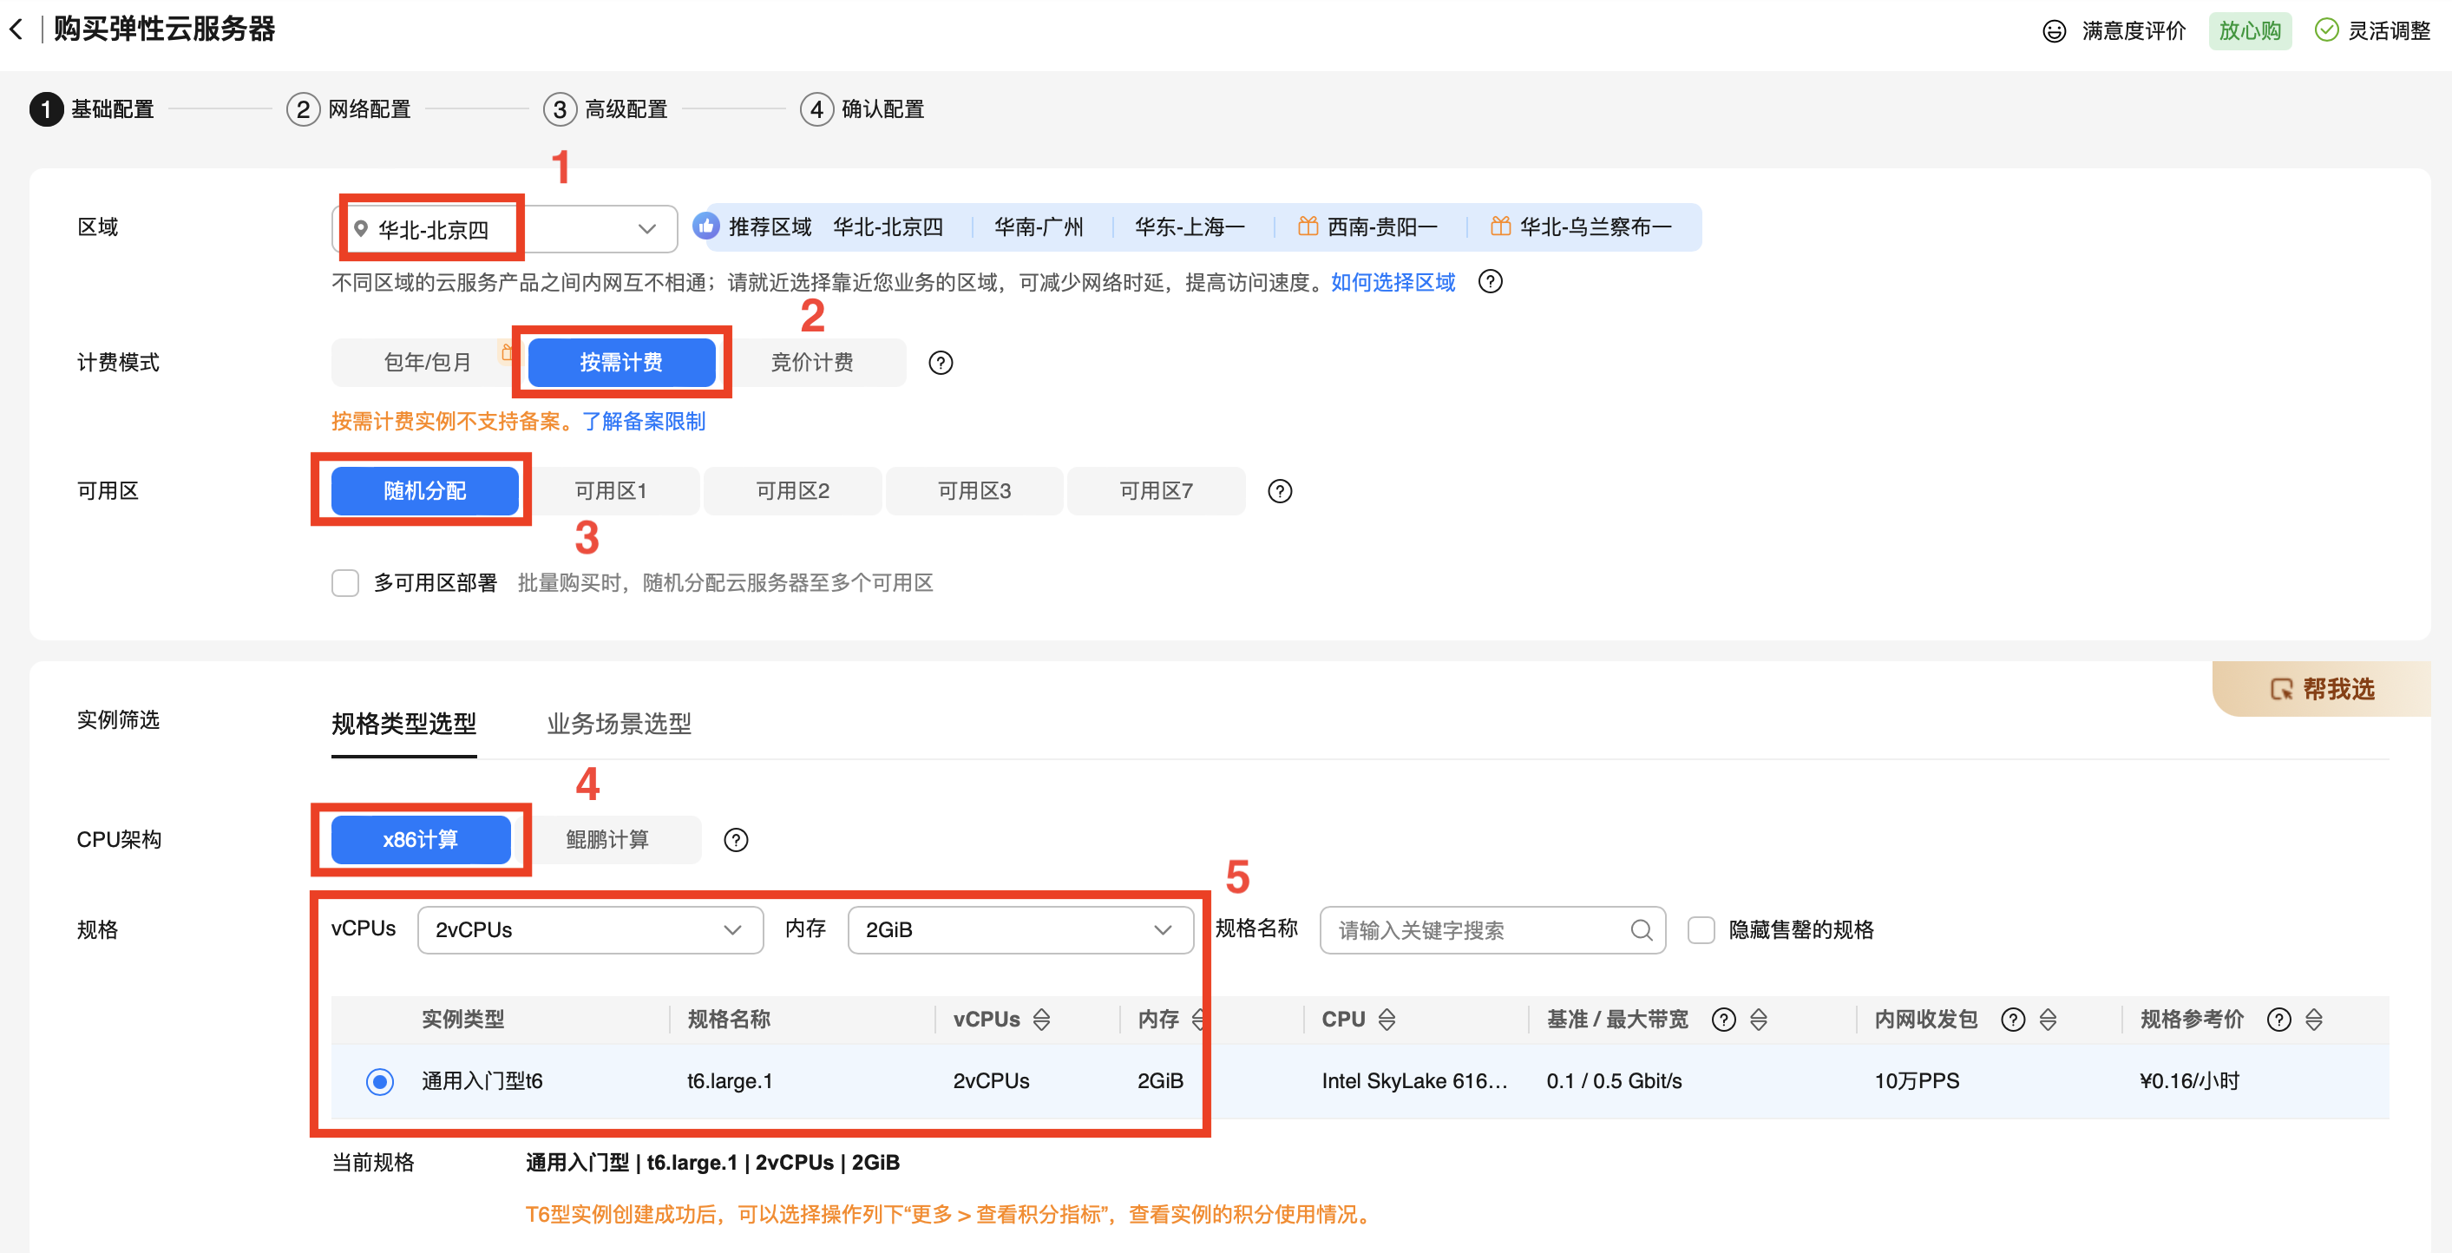Click help icon next to billing mode
2452x1253 pixels.
(x=940, y=363)
